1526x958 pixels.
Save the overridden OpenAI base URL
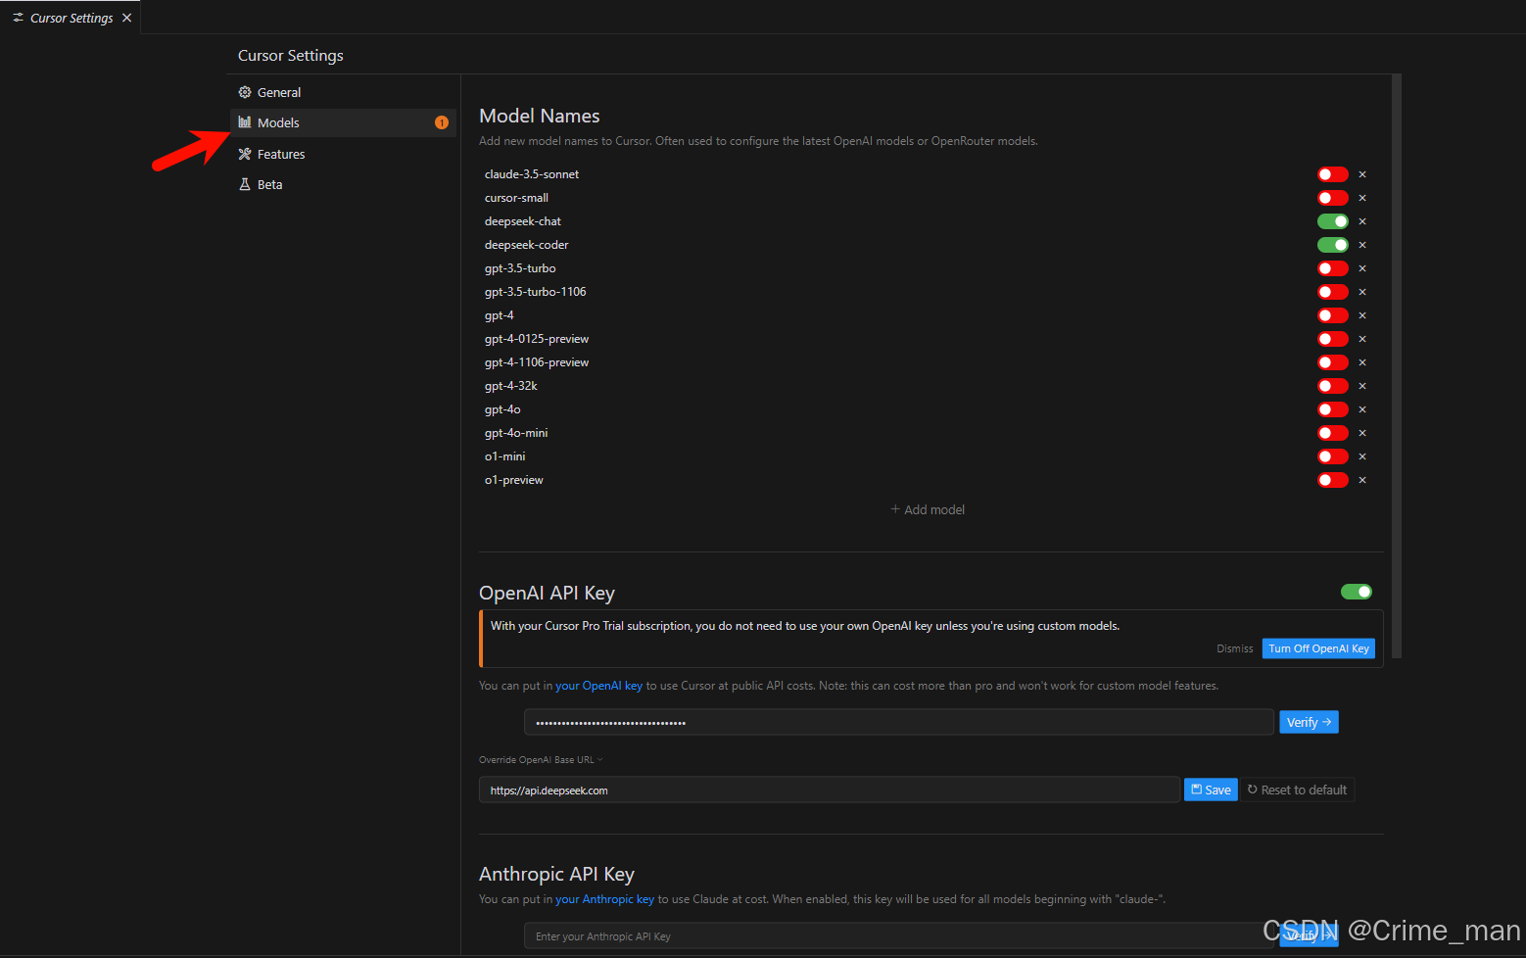click(1211, 790)
